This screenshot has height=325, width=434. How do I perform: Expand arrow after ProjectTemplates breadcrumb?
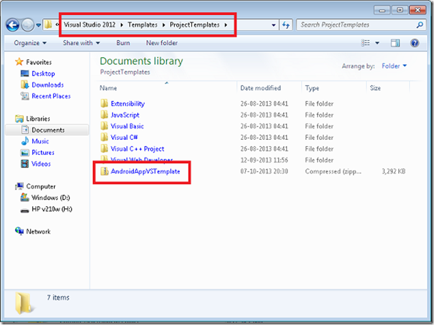pyautogui.click(x=226, y=25)
